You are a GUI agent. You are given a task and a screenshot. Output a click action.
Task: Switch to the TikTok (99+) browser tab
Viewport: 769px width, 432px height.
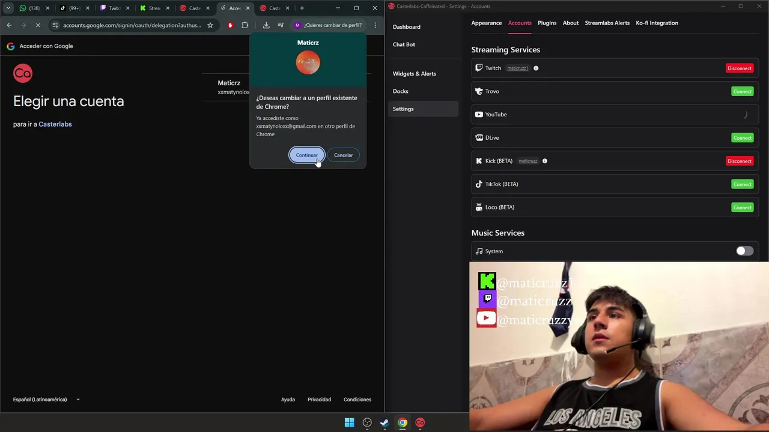[x=75, y=8]
